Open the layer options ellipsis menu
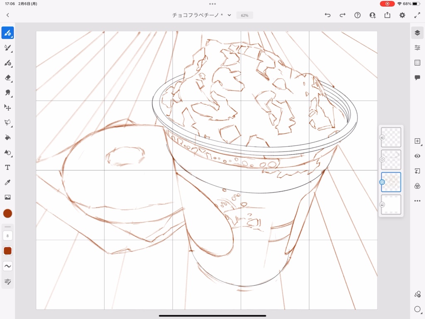This screenshot has width=425, height=319. 417,201
